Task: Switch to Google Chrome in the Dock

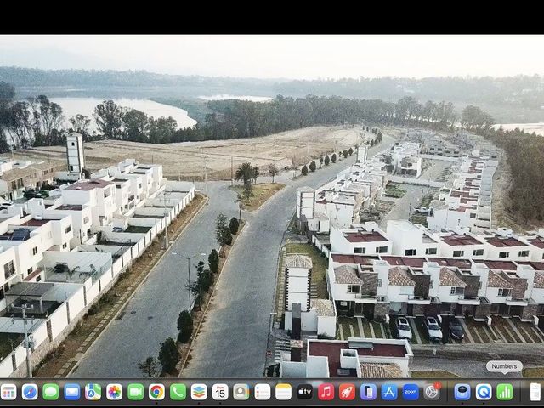Action: click(156, 392)
